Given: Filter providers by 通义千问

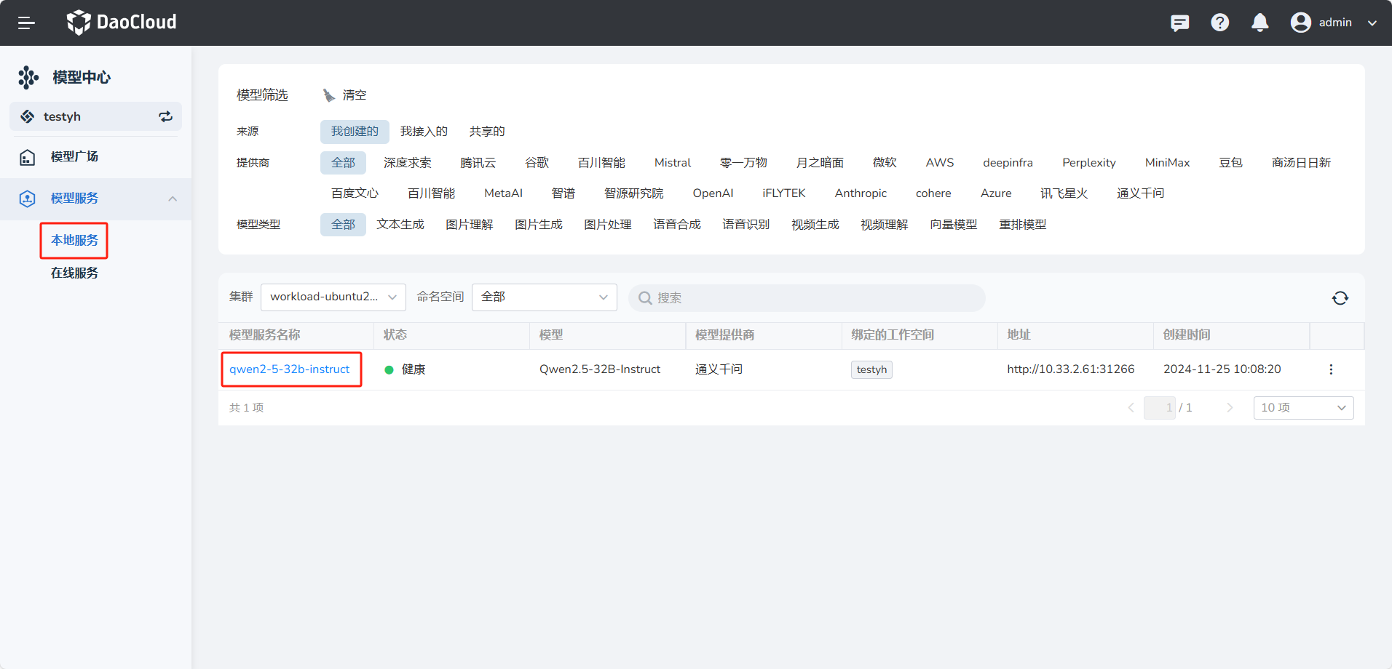Looking at the screenshot, I should (x=1140, y=193).
